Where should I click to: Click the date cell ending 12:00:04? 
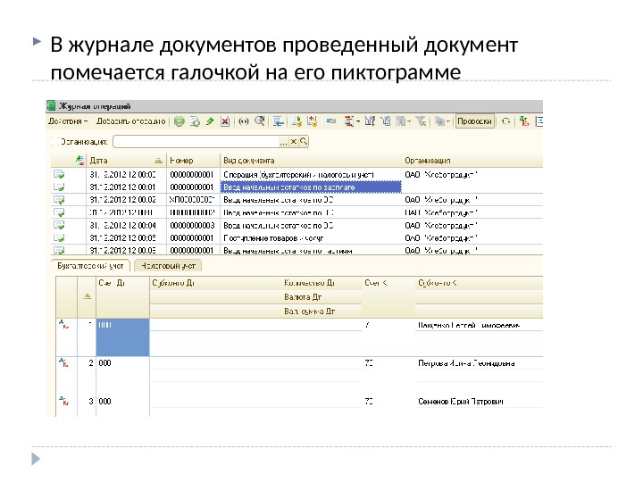[126, 225]
